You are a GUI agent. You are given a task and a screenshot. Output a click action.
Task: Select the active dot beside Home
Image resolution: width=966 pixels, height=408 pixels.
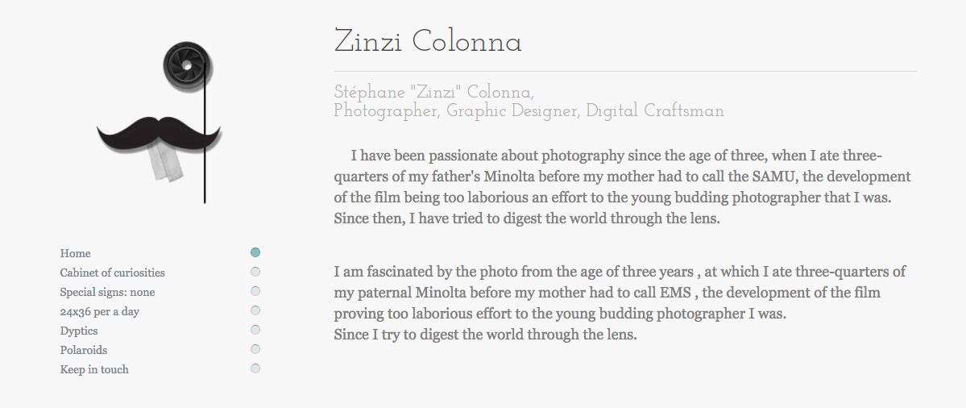(x=255, y=252)
